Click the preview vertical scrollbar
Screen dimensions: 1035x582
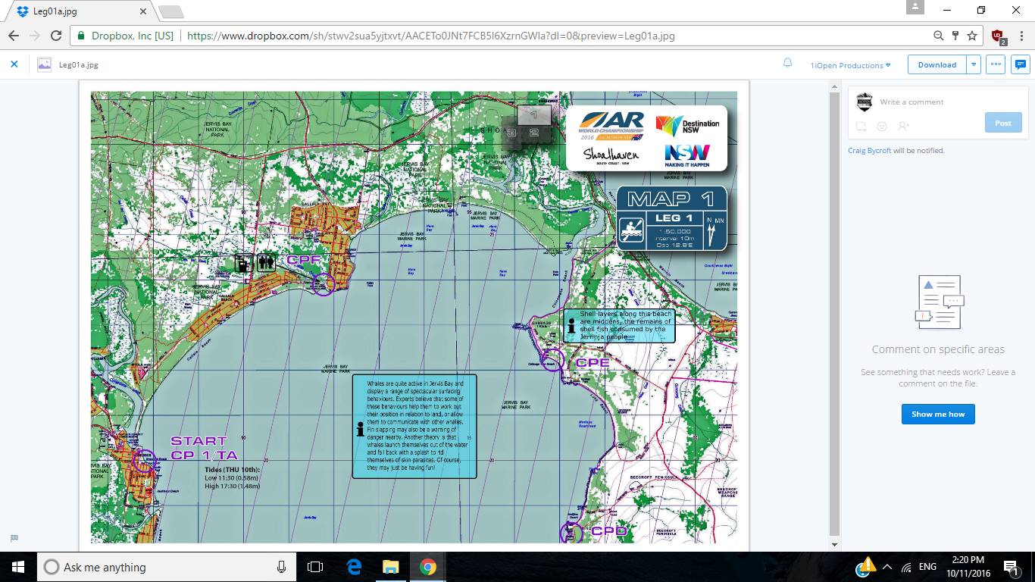coord(835,312)
